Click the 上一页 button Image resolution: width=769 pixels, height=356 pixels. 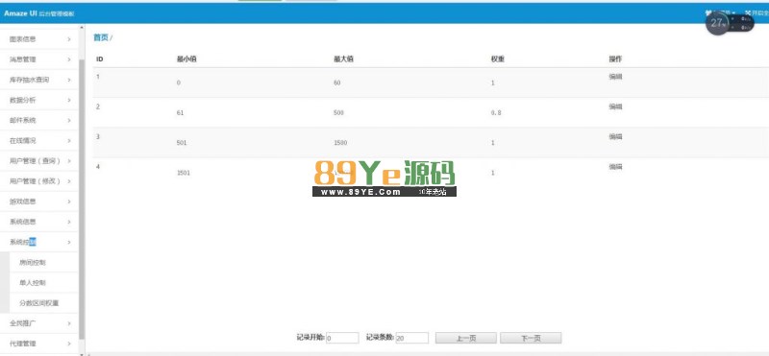point(466,338)
